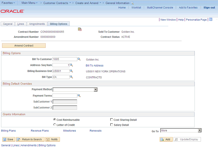Open the Billing Plans link
This screenshot has width=218, height=163.
coord(8,131)
